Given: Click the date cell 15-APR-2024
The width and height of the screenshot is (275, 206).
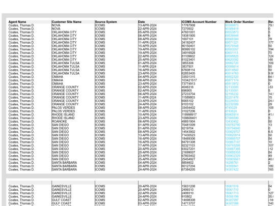Looking at the screenshot, I should tap(148, 46).
